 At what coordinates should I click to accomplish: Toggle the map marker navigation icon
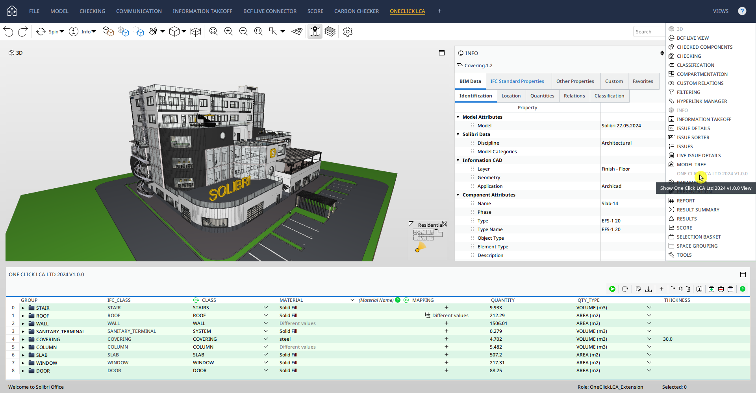315,31
